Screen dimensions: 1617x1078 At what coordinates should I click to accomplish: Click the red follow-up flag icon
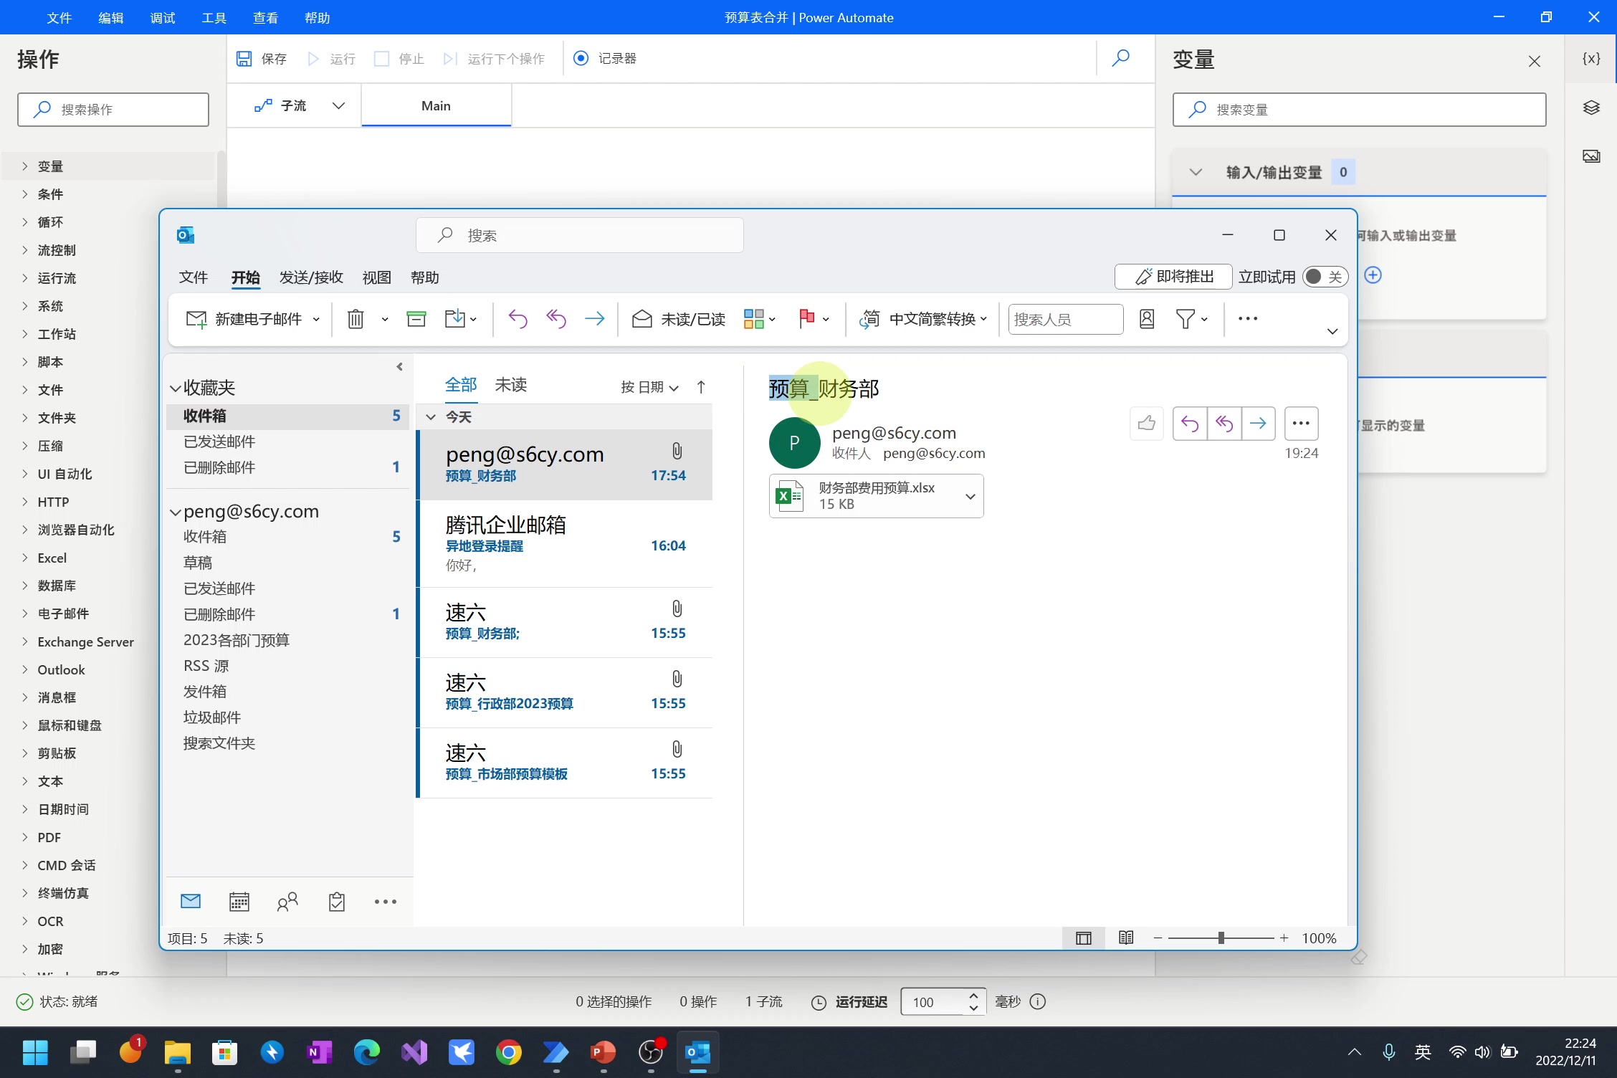tap(806, 318)
